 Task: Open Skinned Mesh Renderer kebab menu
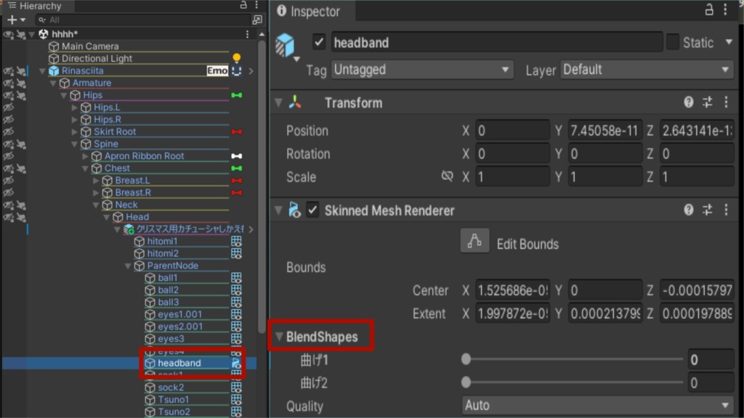click(x=727, y=210)
